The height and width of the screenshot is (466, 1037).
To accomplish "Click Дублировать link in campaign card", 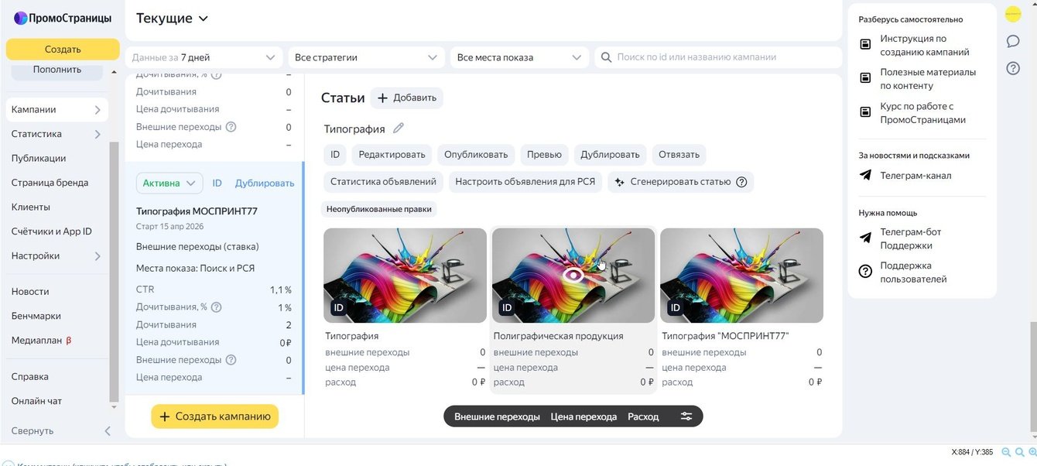I will [x=265, y=183].
